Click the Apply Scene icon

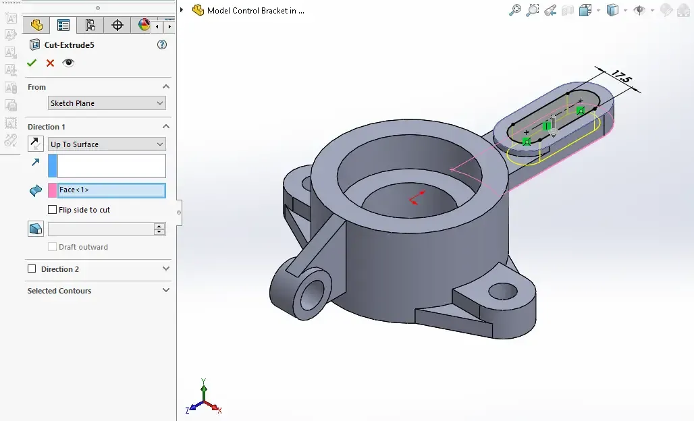(x=683, y=10)
